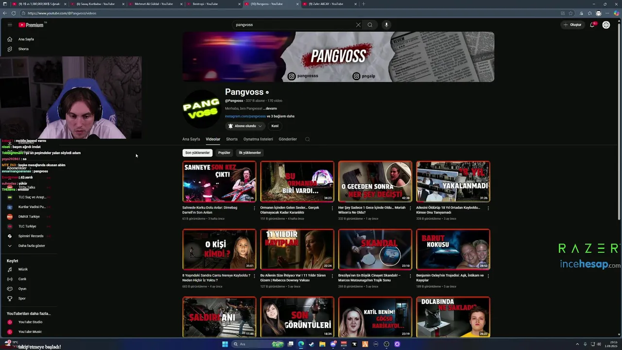Click the Pangvoss channel profile picture
This screenshot has width=622, height=350.
pyautogui.click(x=201, y=109)
